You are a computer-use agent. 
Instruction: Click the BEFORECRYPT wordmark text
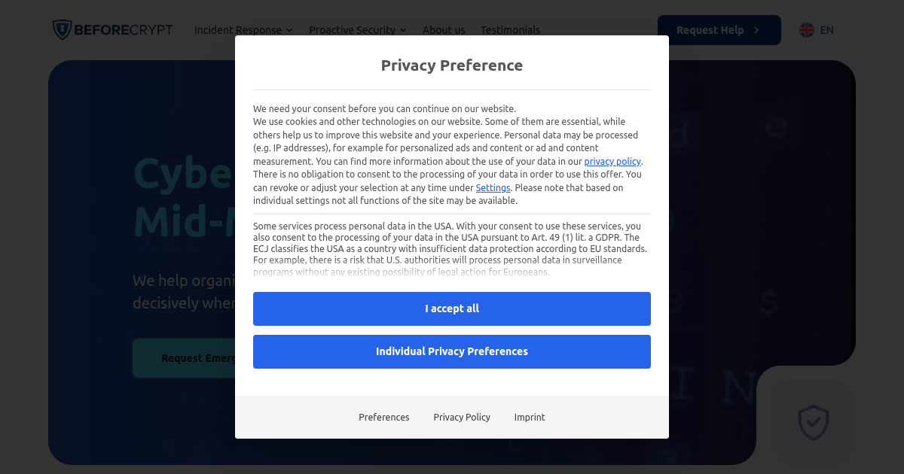click(125, 29)
